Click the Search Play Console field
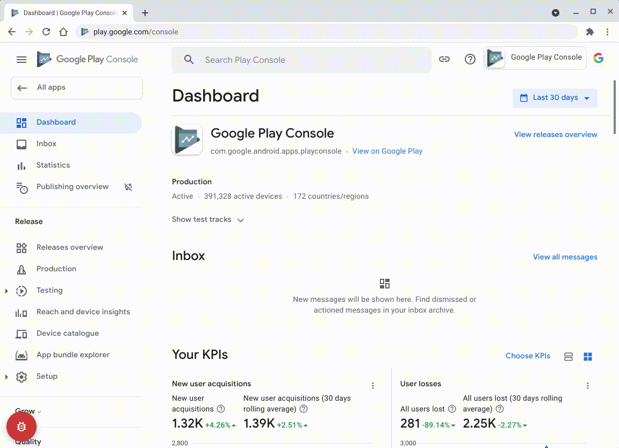The height and width of the screenshot is (448, 619). point(312,60)
